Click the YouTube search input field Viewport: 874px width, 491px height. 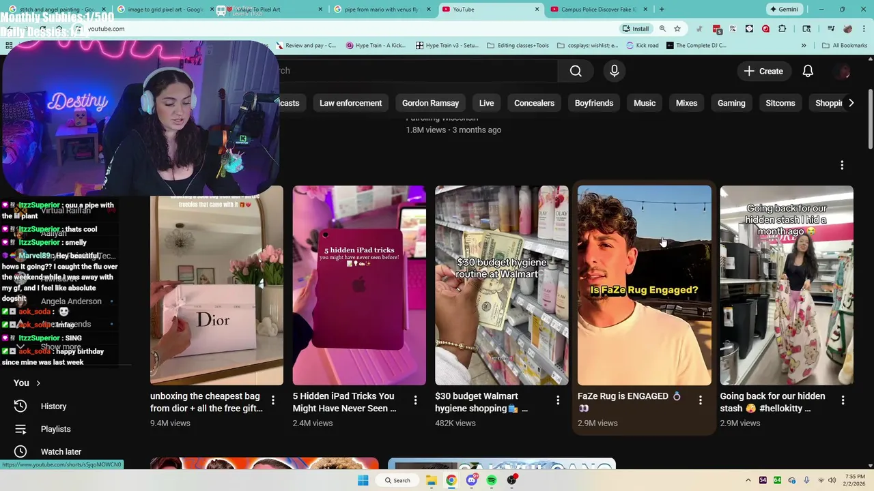pos(417,71)
